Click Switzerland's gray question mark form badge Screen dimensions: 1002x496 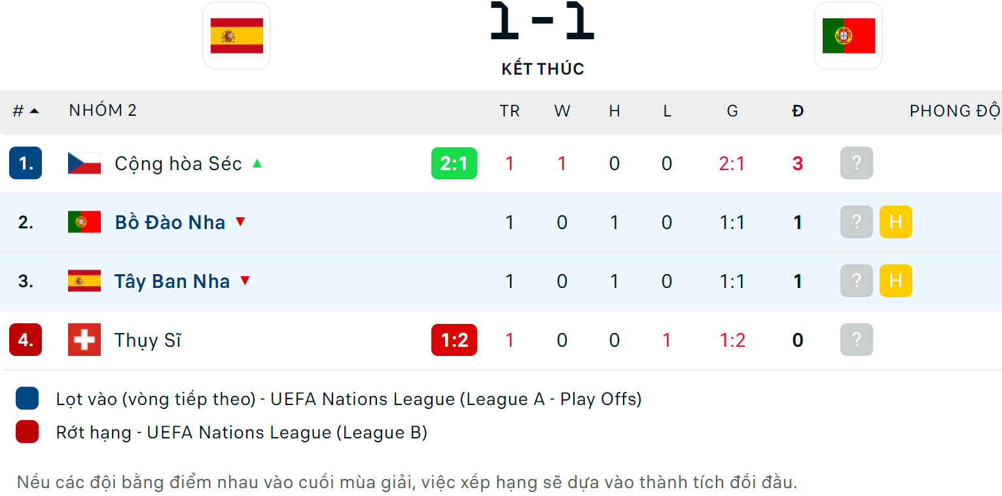click(x=856, y=340)
